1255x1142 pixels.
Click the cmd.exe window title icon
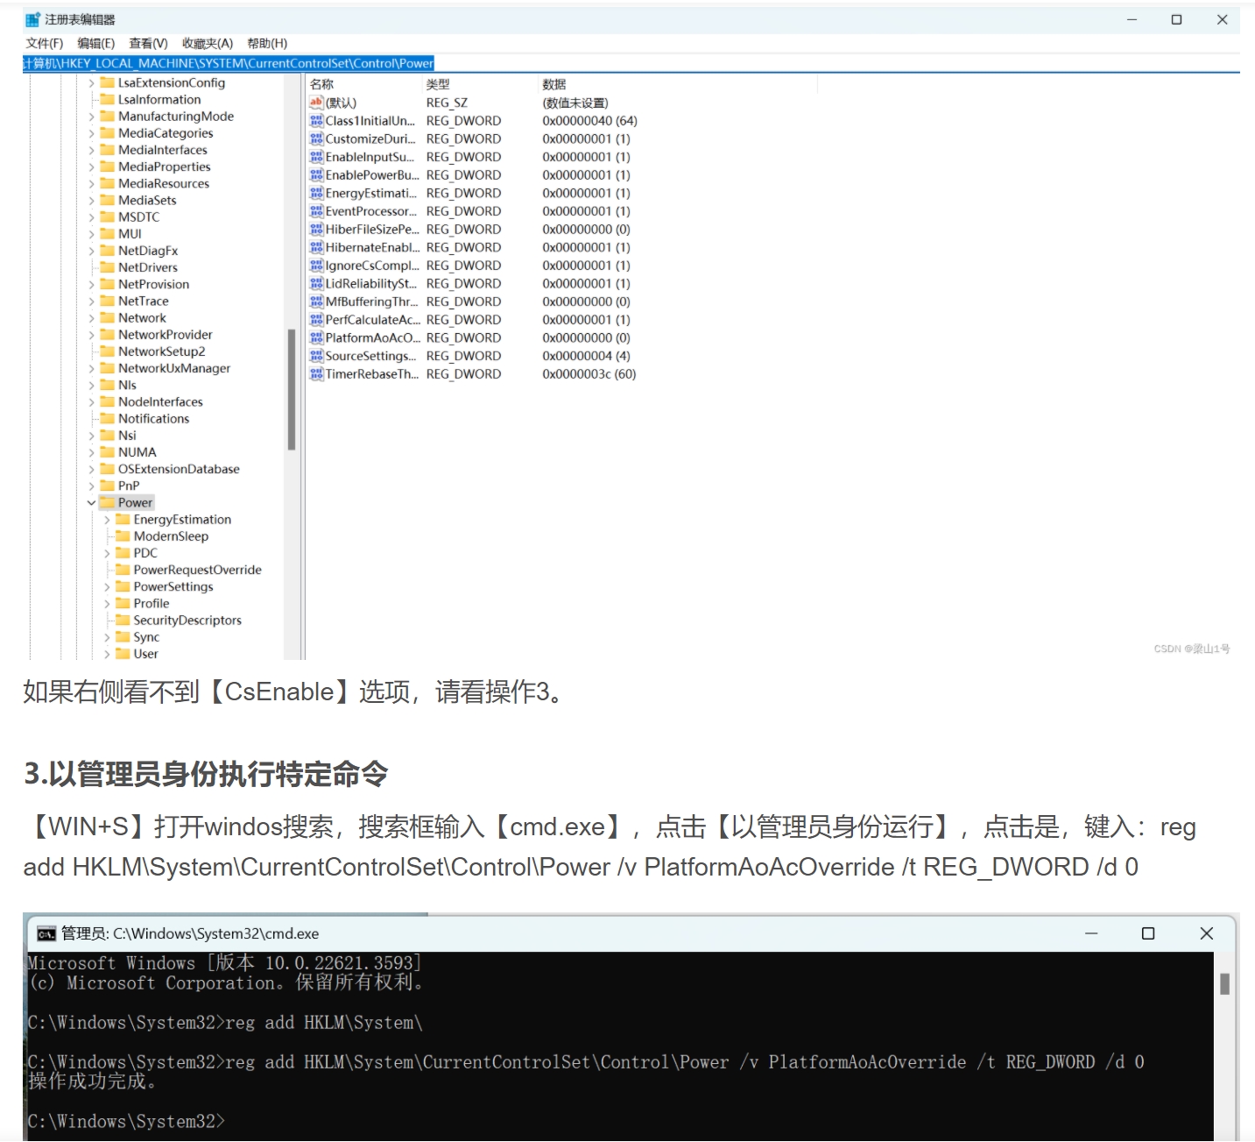coord(46,934)
